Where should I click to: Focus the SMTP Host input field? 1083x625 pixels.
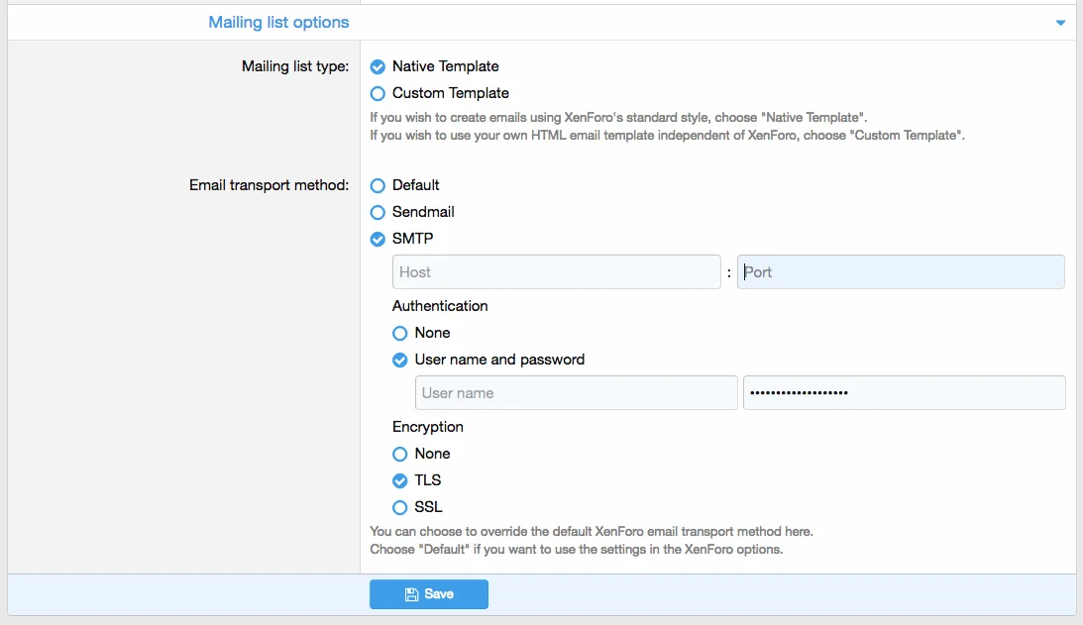point(556,272)
